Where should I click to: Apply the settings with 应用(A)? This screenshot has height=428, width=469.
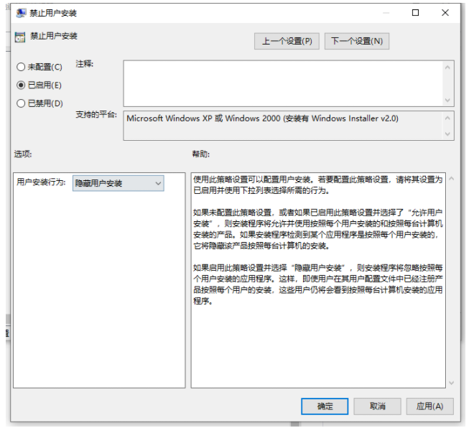pos(429,406)
